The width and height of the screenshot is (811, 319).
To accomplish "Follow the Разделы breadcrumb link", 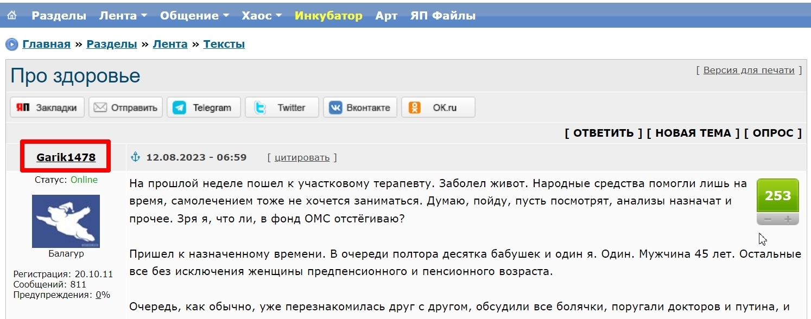I will coord(112,44).
